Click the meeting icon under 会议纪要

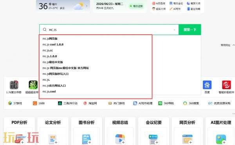click(154, 139)
